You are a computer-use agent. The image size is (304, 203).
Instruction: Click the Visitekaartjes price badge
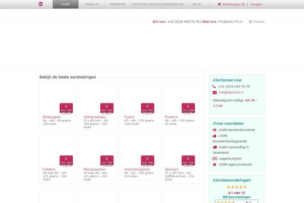click(107, 109)
